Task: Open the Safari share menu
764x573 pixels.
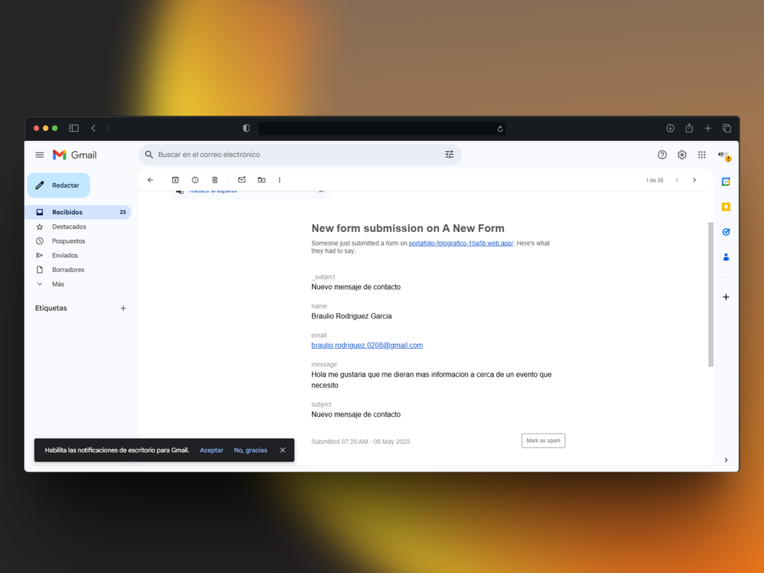Action: click(689, 128)
